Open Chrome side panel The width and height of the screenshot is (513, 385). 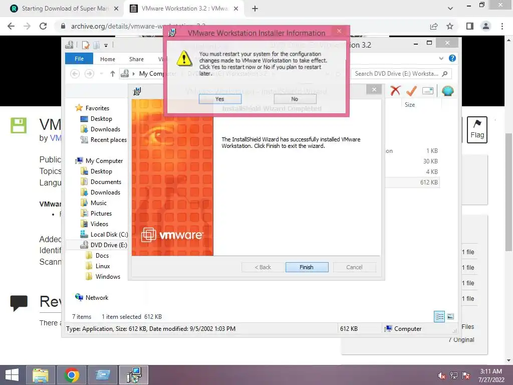pos(470,26)
